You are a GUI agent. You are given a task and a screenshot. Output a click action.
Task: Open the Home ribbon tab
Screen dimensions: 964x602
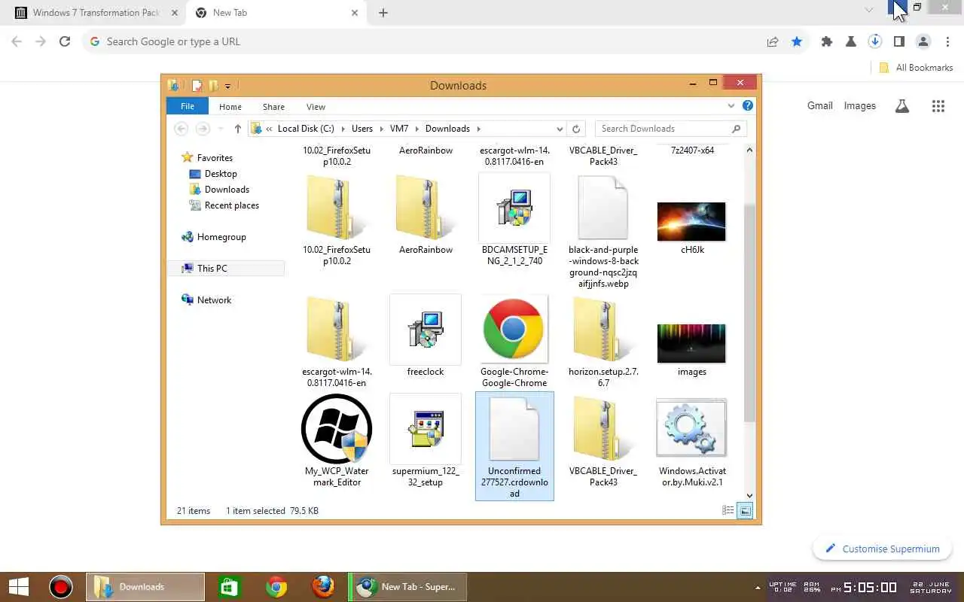pyautogui.click(x=230, y=107)
